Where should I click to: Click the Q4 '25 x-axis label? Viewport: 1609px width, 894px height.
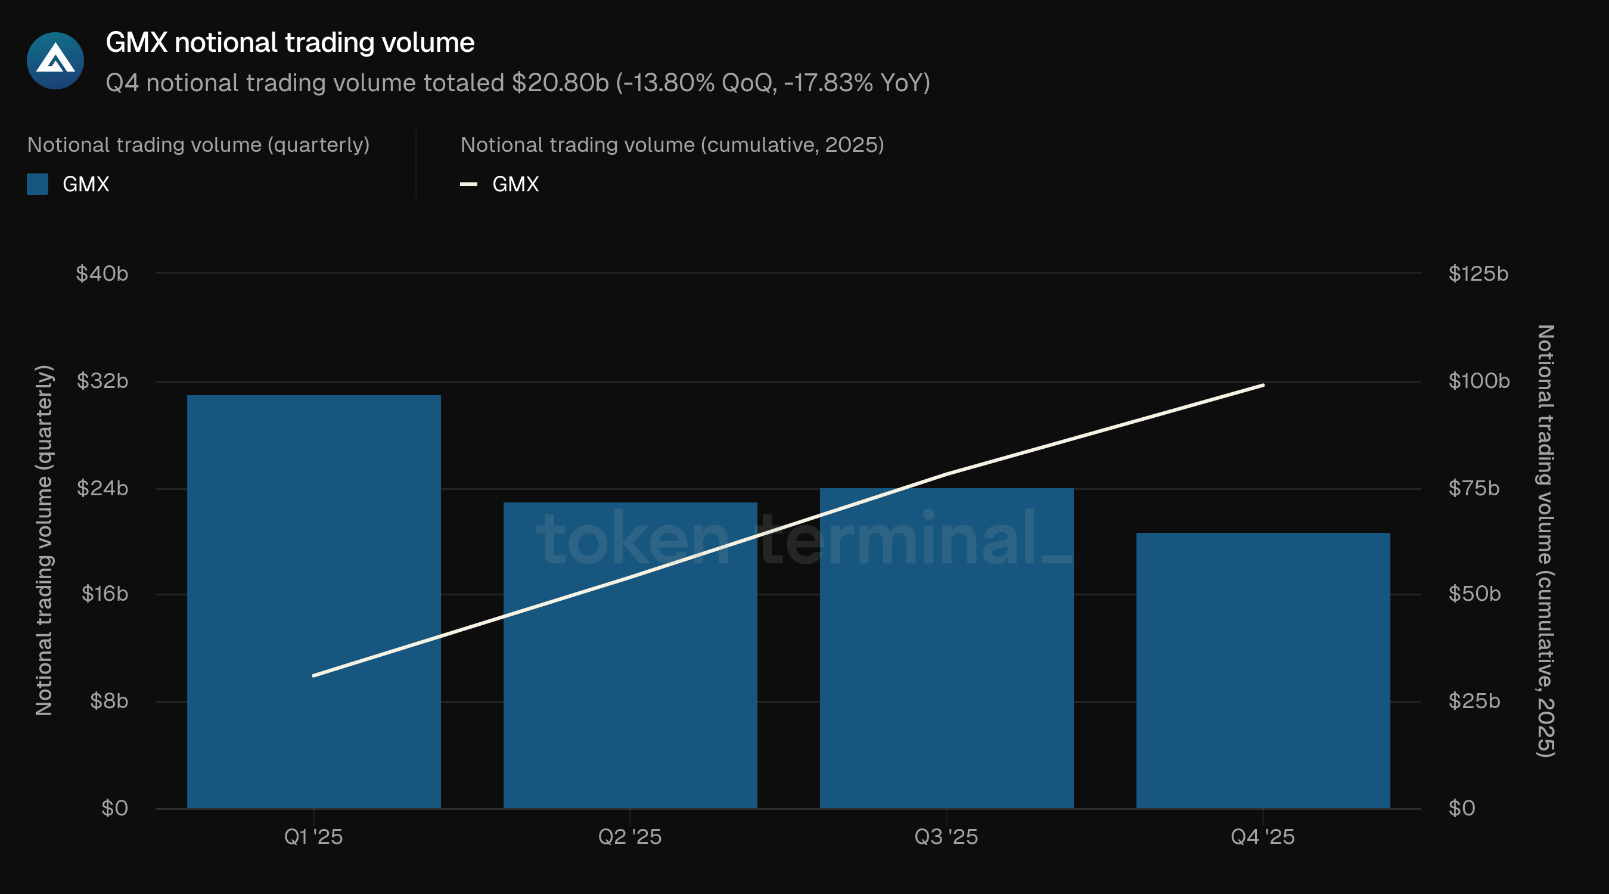click(1262, 837)
